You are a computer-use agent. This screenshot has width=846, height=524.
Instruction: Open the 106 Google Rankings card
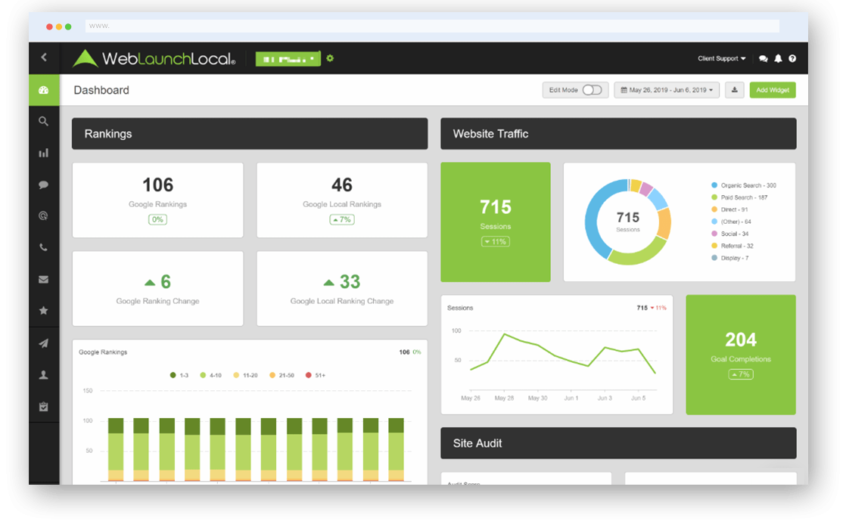pos(157,200)
